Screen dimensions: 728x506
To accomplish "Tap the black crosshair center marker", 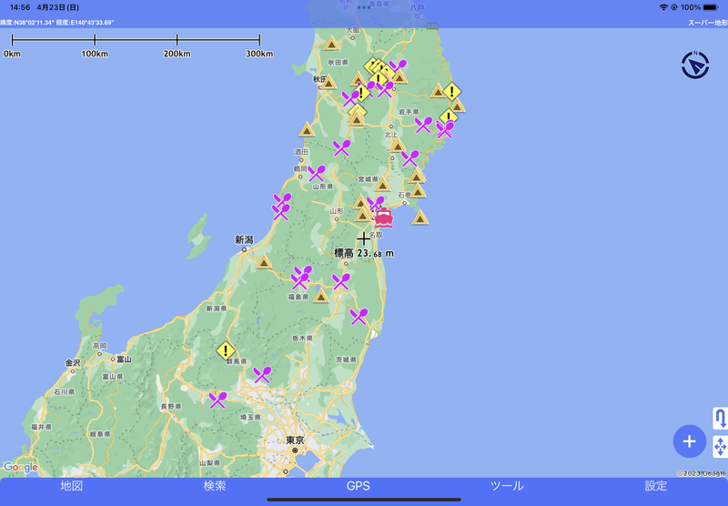I will pyautogui.click(x=363, y=238).
